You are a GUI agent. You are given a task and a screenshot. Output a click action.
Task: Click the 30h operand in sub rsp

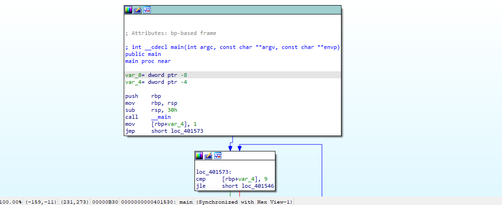pos(172,110)
